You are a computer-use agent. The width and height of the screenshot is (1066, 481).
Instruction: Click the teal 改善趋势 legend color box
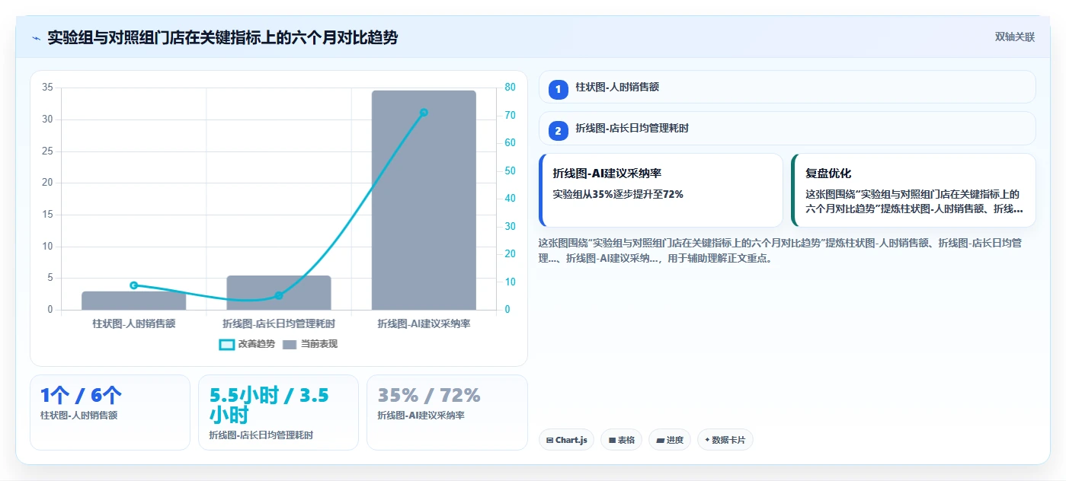point(226,344)
